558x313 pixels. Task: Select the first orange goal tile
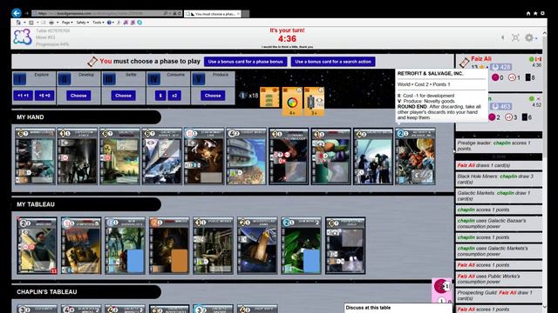pyautogui.click(x=269, y=97)
